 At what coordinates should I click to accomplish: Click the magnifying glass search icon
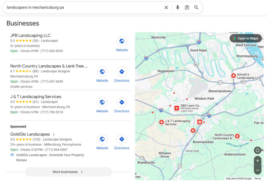196,7
